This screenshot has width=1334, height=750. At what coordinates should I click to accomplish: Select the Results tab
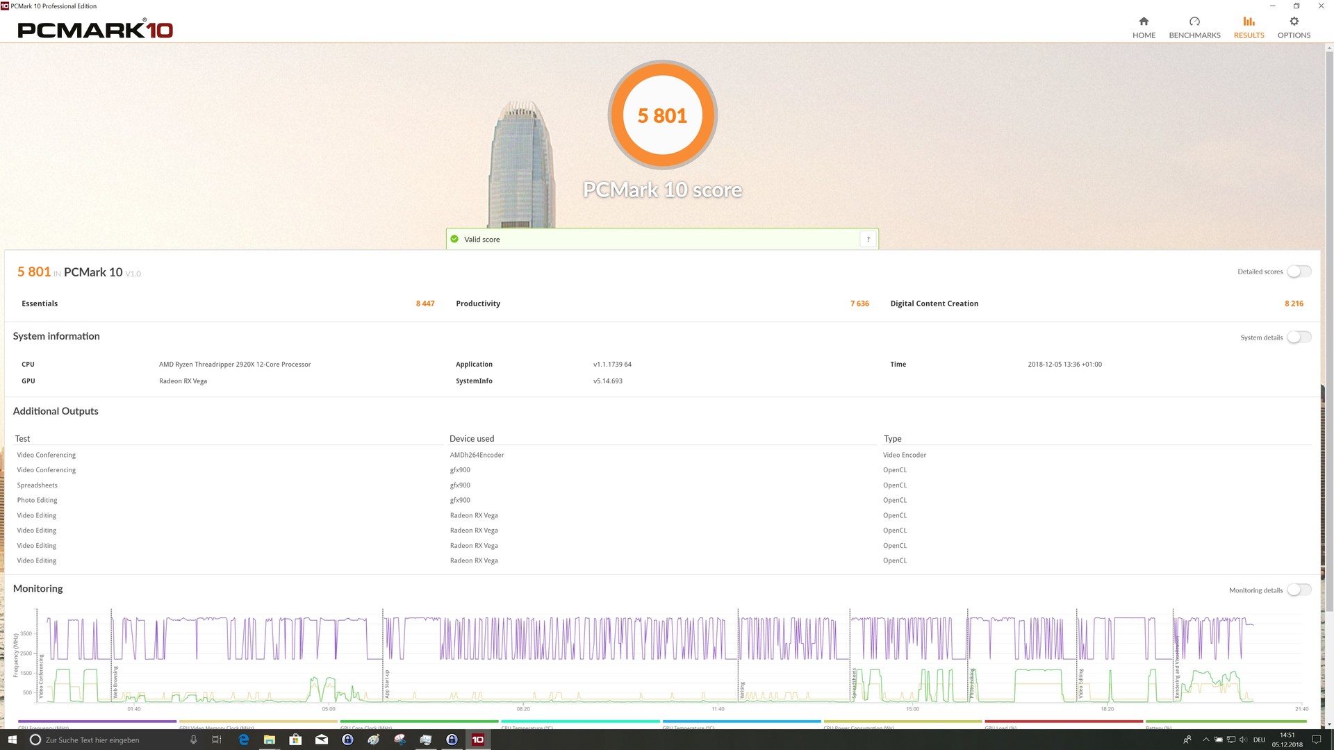(x=1249, y=26)
